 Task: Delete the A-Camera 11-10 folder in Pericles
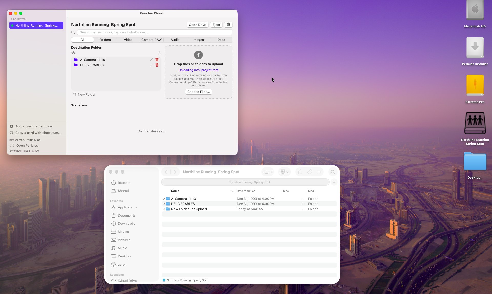click(x=157, y=60)
